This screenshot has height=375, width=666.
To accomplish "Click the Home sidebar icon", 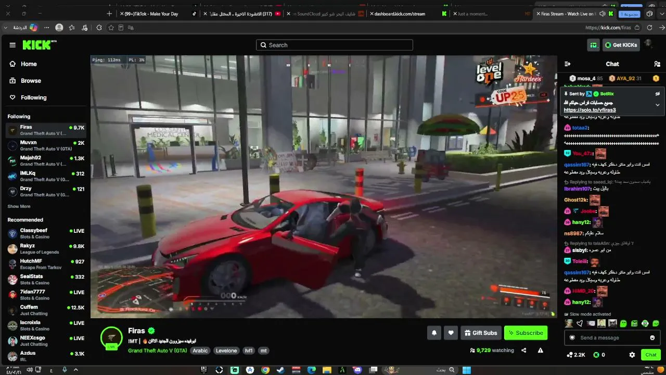I will click(12, 64).
